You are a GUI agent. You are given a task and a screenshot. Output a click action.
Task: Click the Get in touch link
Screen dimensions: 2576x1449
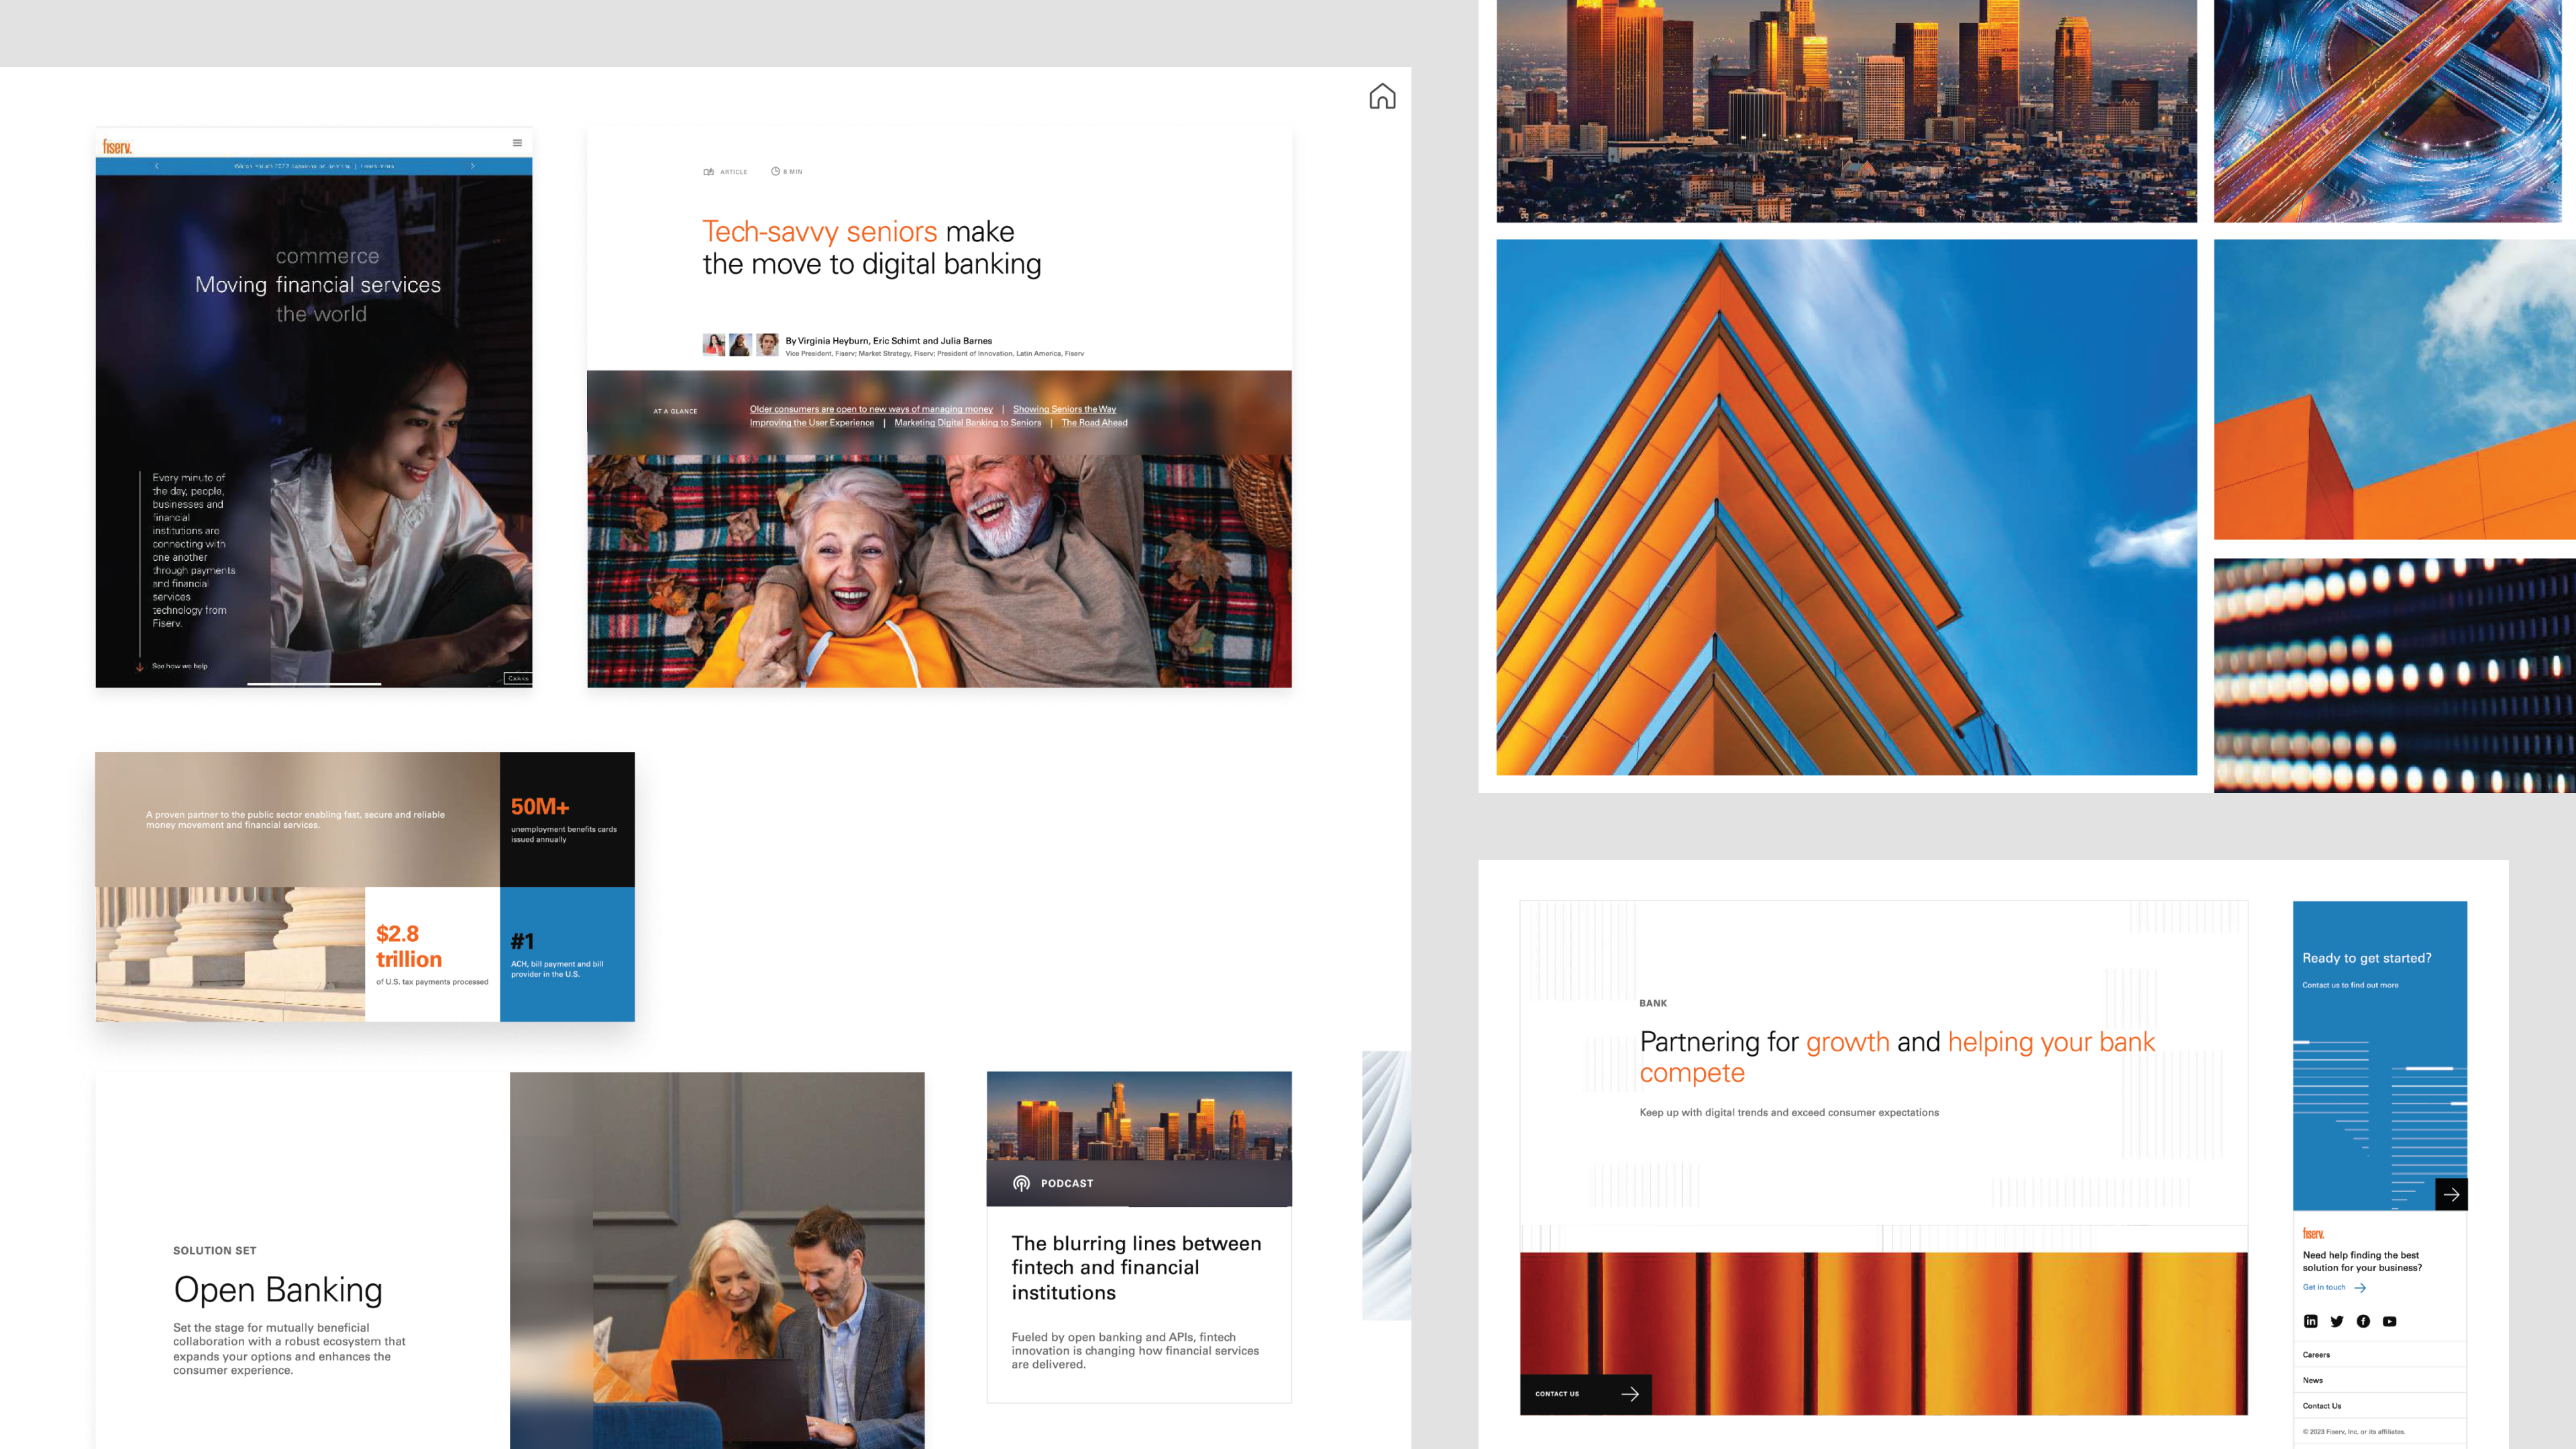(2324, 1287)
